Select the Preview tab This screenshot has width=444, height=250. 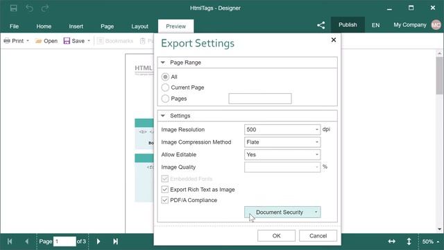(x=176, y=26)
